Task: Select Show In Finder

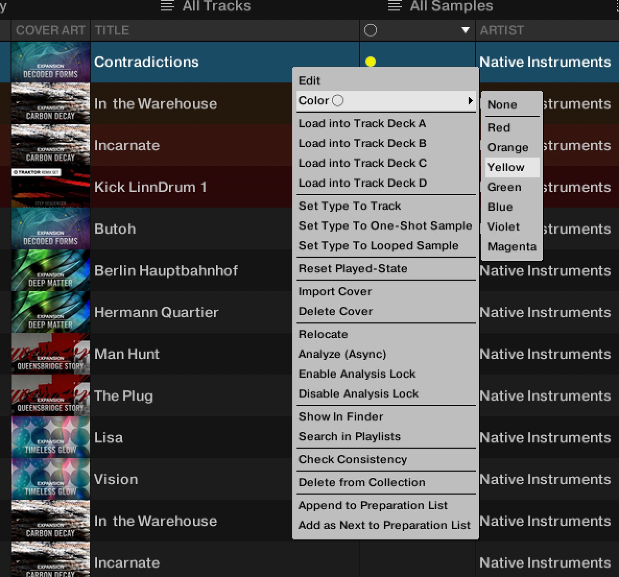Action: (x=341, y=417)
